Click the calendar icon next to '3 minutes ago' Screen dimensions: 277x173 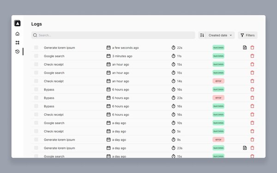click(x=108, y=56)
